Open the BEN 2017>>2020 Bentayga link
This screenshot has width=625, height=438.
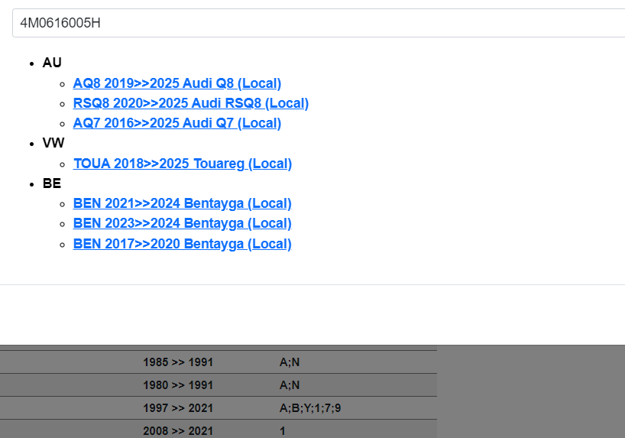point(182,244)
